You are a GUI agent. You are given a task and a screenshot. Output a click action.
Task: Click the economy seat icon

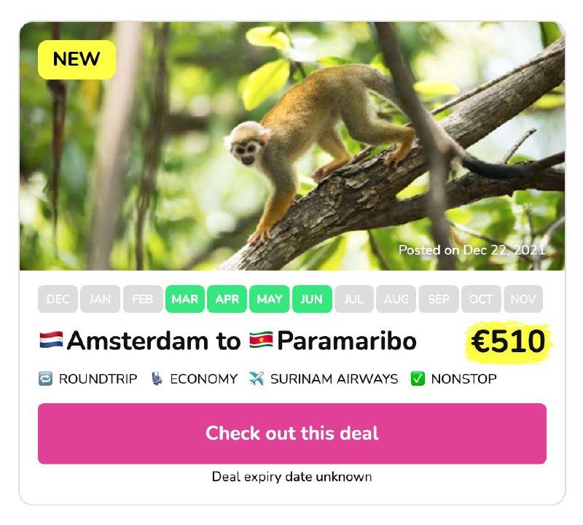click(x=157, y=378)
